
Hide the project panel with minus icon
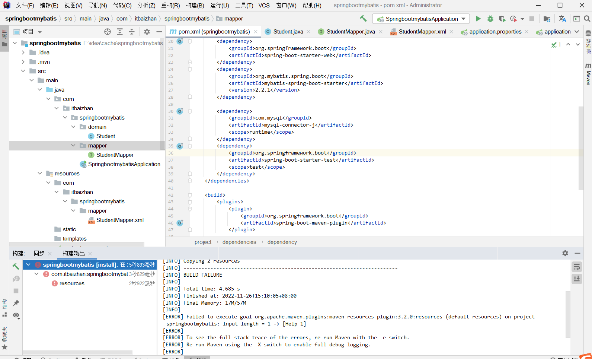[x=159, y=32]
